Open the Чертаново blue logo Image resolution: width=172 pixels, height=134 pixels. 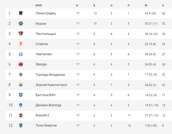point(21,54)
